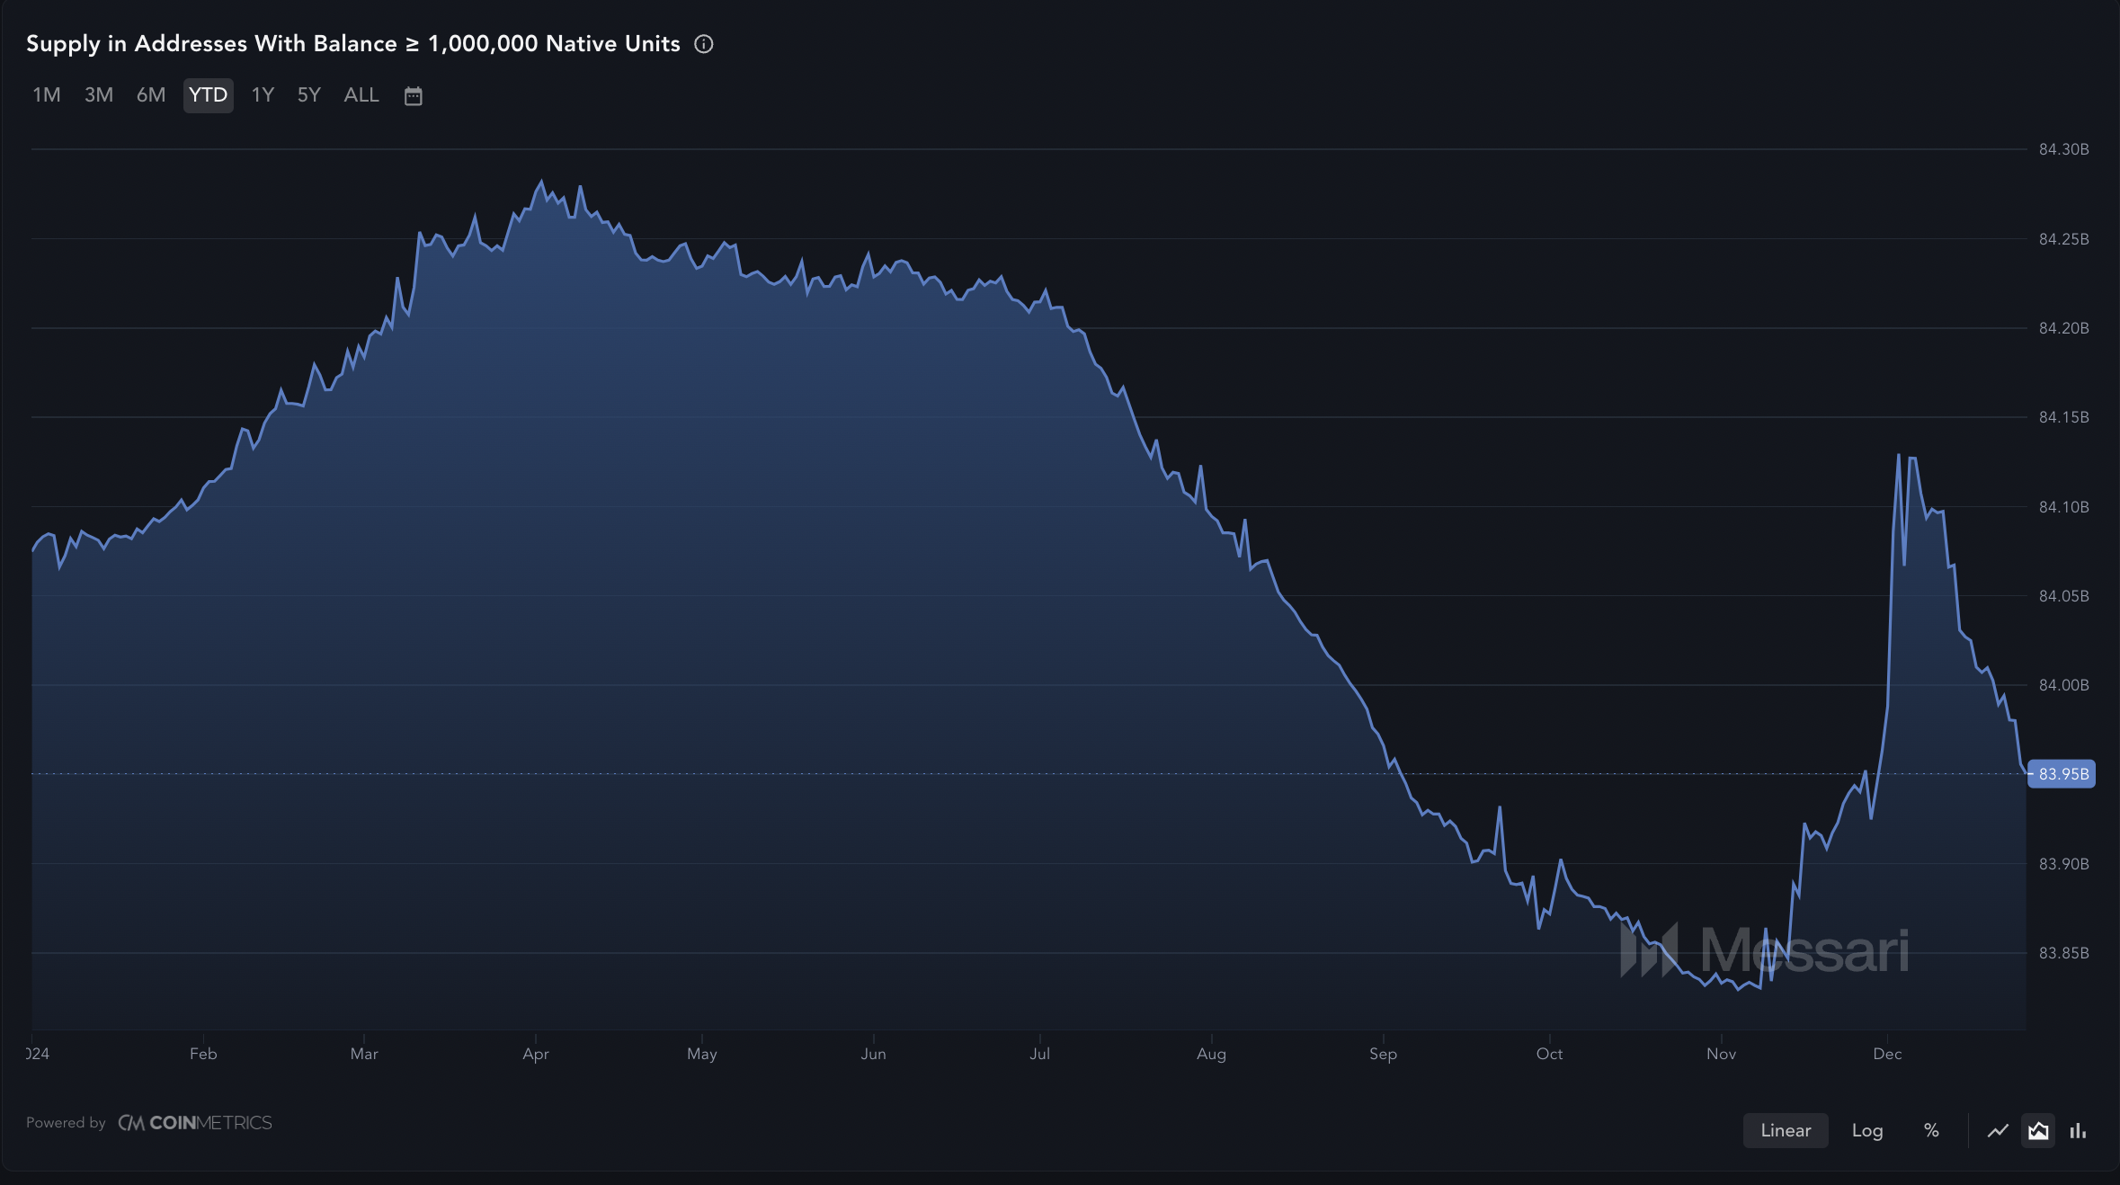Open the calendar date range picker
Screen dimensions: 2120x1185
[413, 96]
